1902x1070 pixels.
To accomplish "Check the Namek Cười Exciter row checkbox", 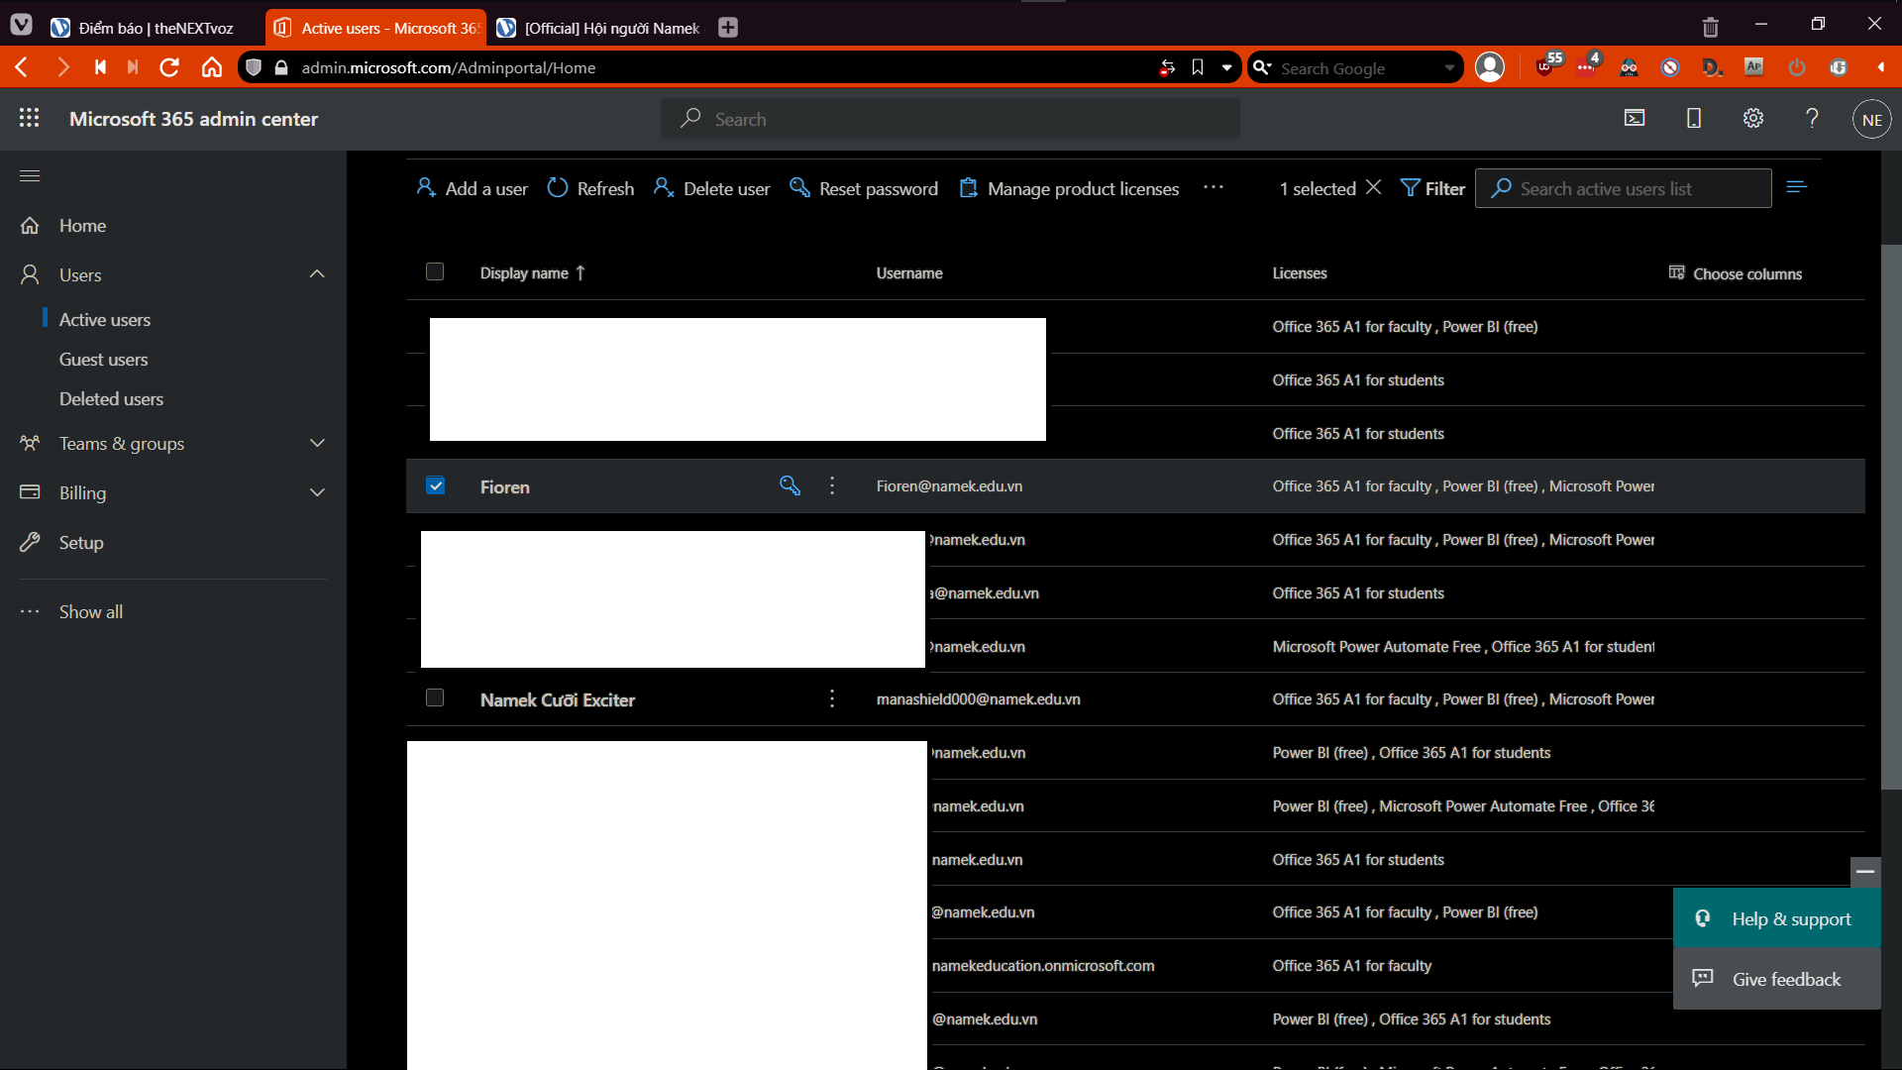I will pyautogui.click(x=435, y=697).
